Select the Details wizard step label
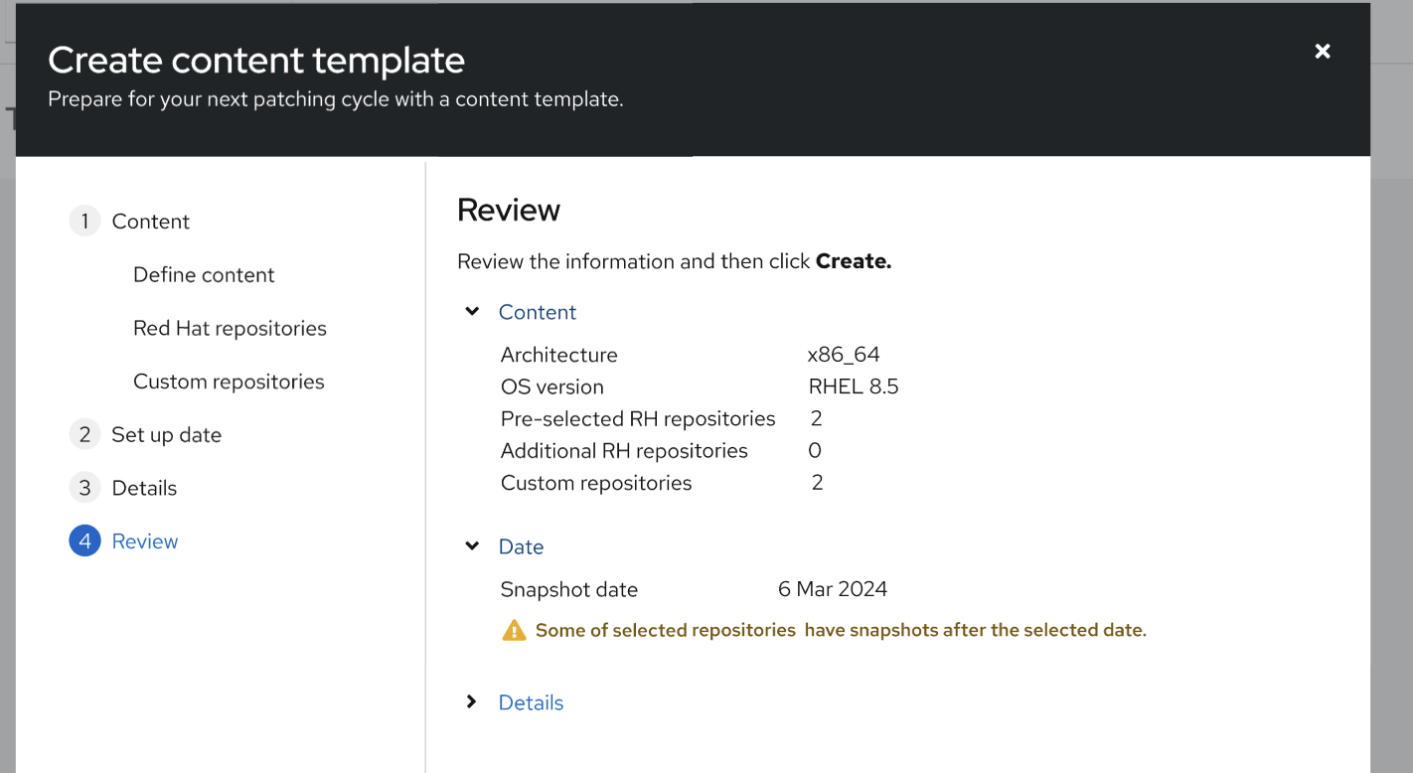Screen dimensions: 1413x773 pos(144,488)
